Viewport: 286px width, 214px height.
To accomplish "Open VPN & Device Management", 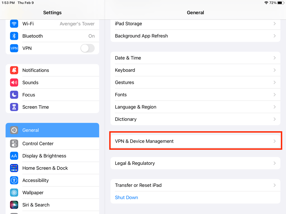I will click(195, 141).
